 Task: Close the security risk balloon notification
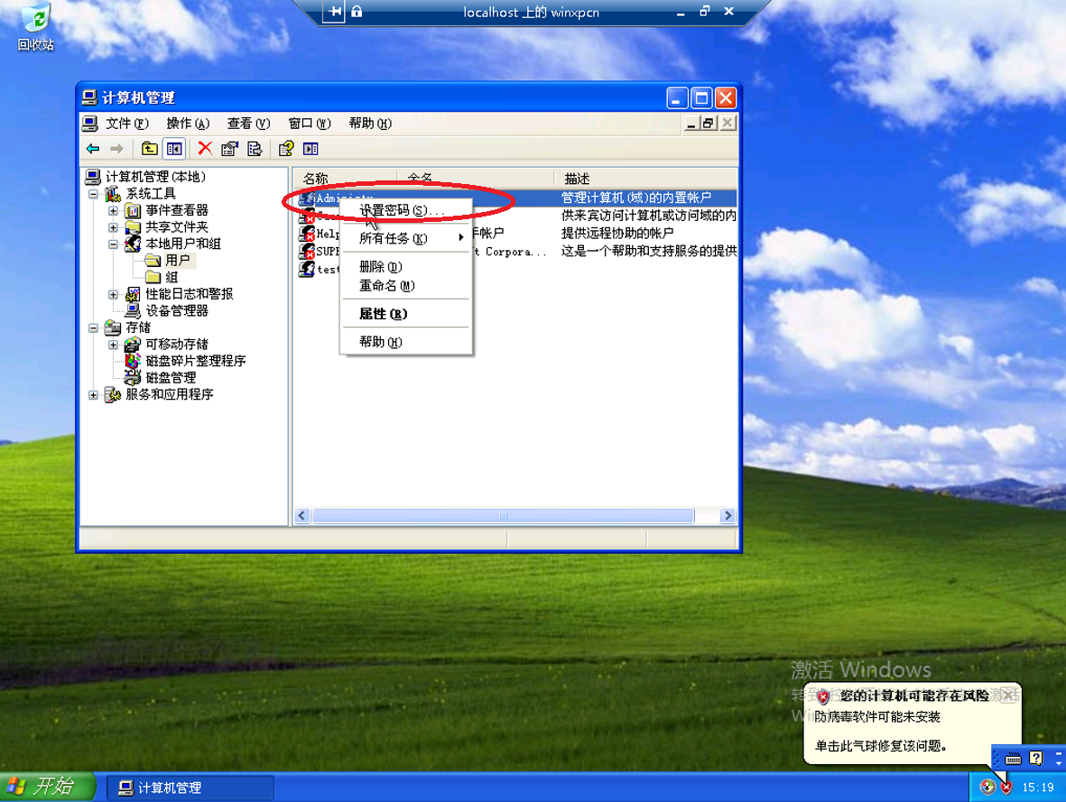[1009, 696]
